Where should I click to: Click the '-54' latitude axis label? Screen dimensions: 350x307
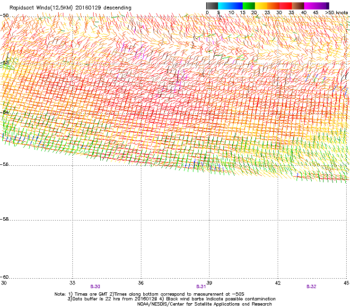pos(4,112)
